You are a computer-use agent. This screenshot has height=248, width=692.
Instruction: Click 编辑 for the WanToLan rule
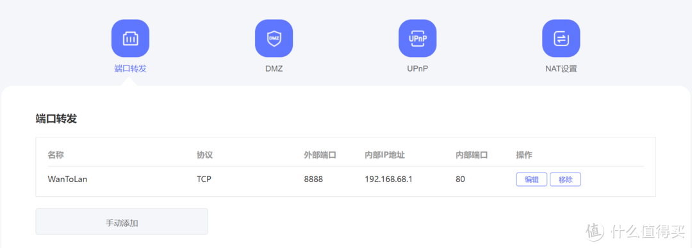pos(532,179)
